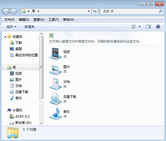Click the 文档 label in main pane
The image size is (166, 141).
coord(66,82)
